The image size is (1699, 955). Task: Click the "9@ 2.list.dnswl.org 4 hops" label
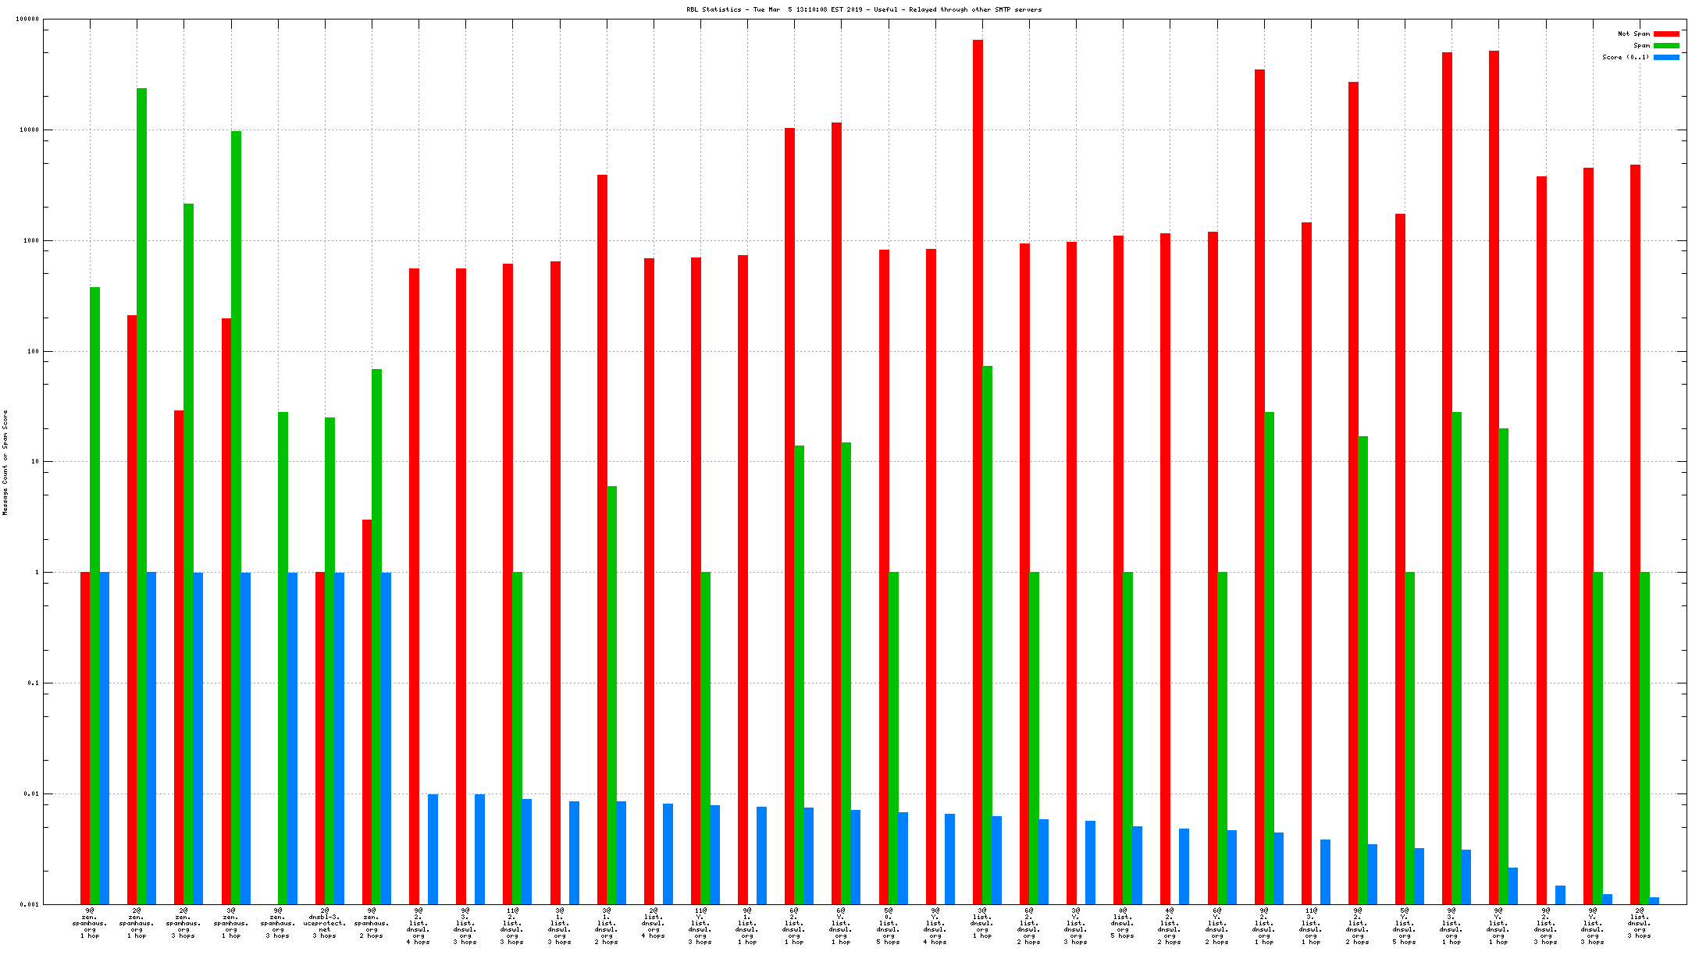pos(419,926)
